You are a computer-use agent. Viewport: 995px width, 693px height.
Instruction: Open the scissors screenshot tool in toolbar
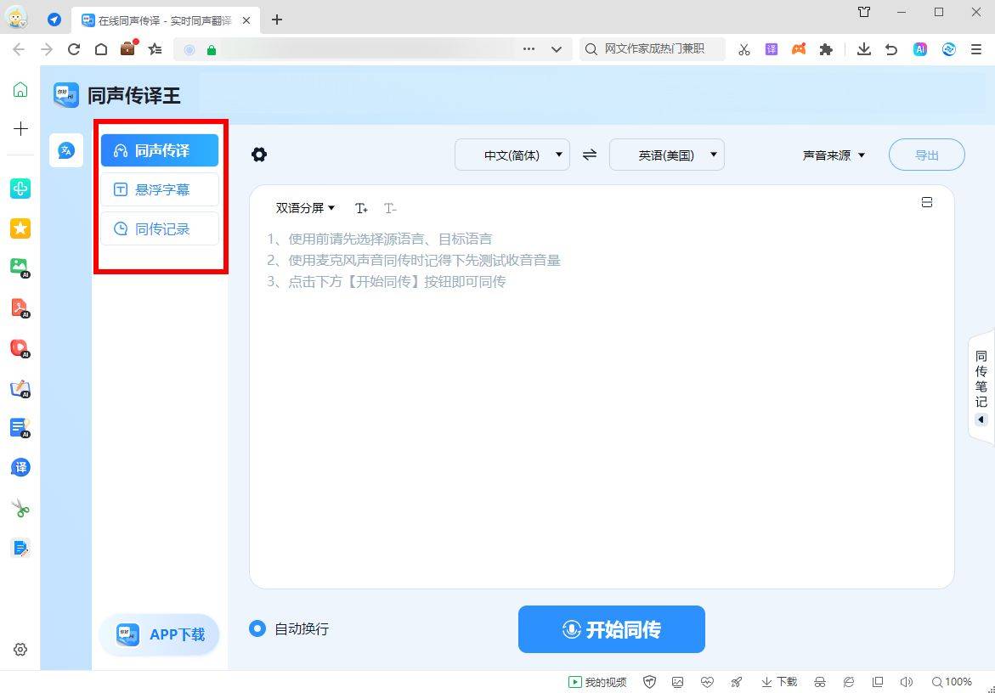(743, 49)
